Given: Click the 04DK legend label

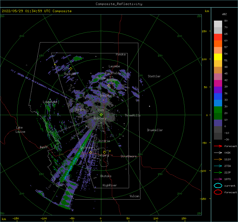Looking at the screenshot, I should coord(227,153).
